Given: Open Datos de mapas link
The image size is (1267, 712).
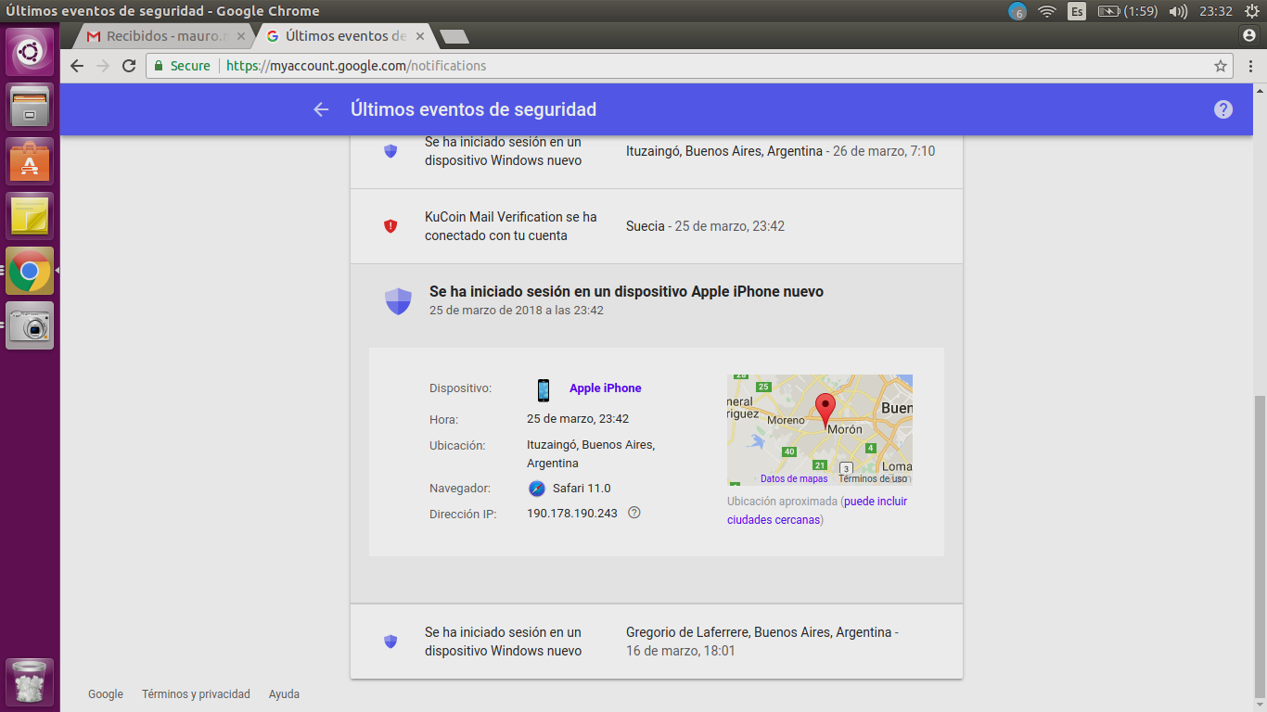Looking at the screenshot, I should point(794,479).
